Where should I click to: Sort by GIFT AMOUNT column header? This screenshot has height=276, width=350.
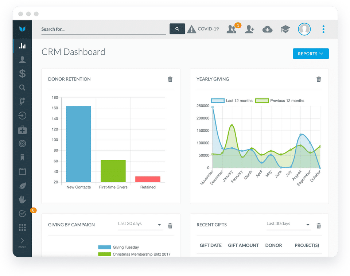(243, 245)
